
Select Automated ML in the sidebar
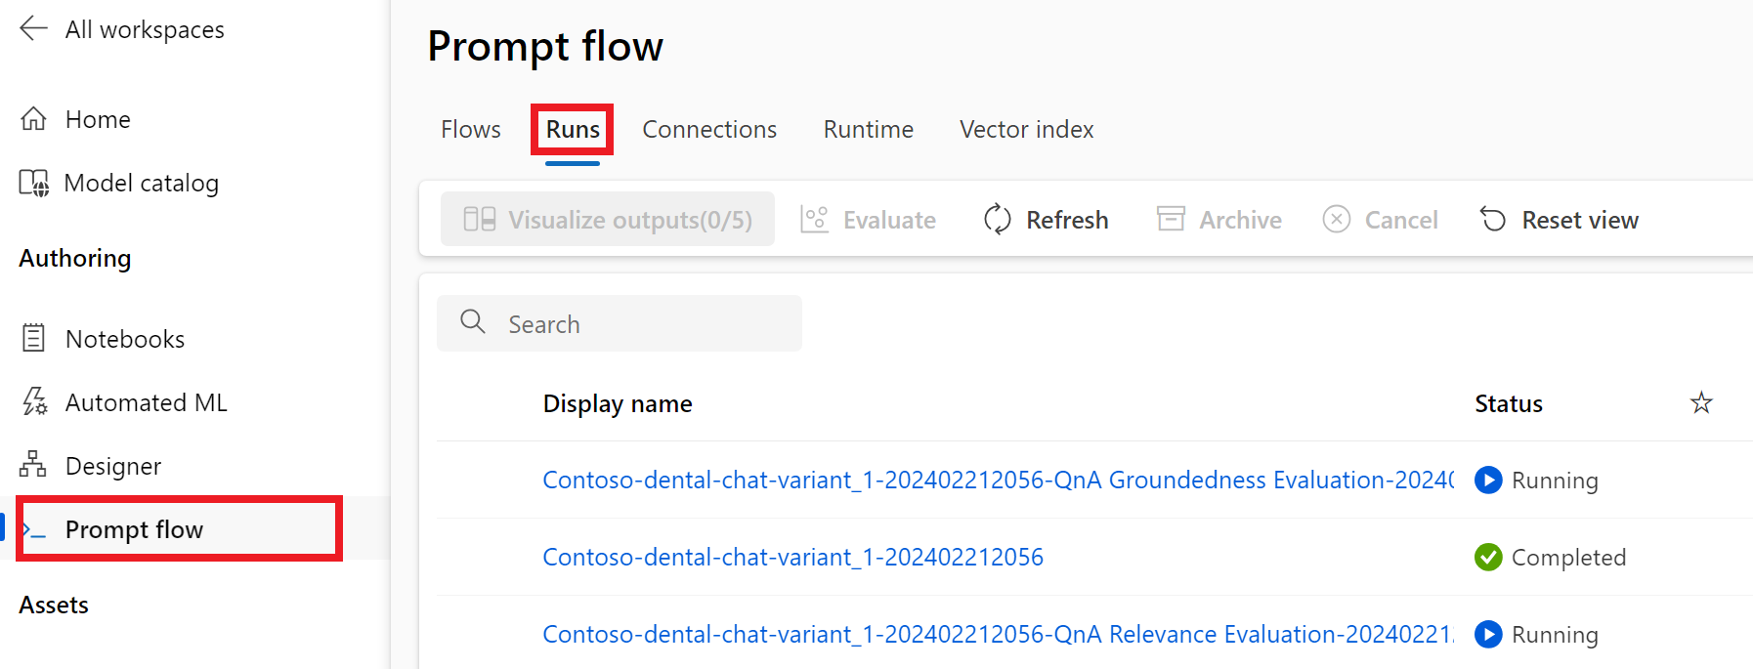point(146,402)
